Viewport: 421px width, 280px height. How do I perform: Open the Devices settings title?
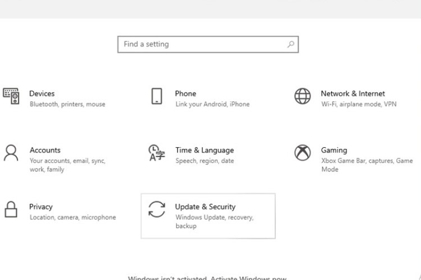point(42,94)
